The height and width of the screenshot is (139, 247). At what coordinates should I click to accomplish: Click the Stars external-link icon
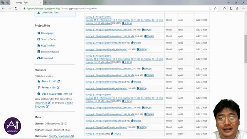pyautogui.click(x=59, y=81)
